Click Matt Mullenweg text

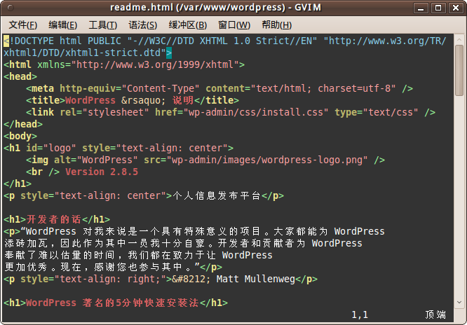[x=255, y=279]
